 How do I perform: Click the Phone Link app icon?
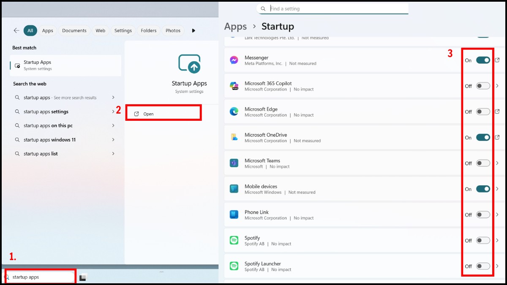point(234,214)
